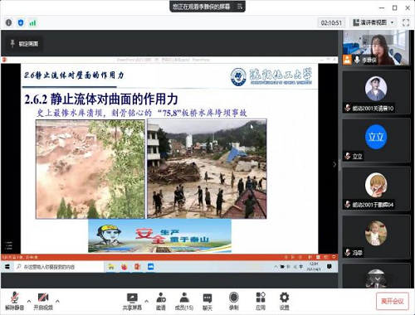
Task: Check the green network signal icon
Action: [32, 22]
